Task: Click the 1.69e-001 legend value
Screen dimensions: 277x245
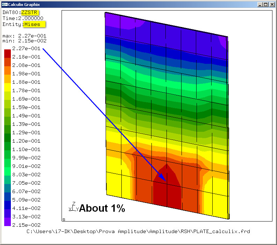Action: click(26, 99)
